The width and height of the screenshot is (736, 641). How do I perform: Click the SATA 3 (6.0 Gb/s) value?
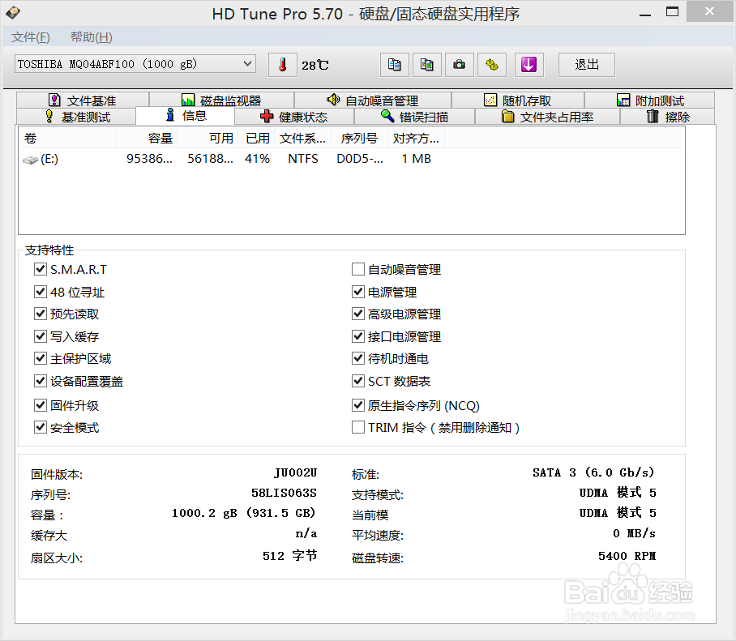(x=593, y=472)
